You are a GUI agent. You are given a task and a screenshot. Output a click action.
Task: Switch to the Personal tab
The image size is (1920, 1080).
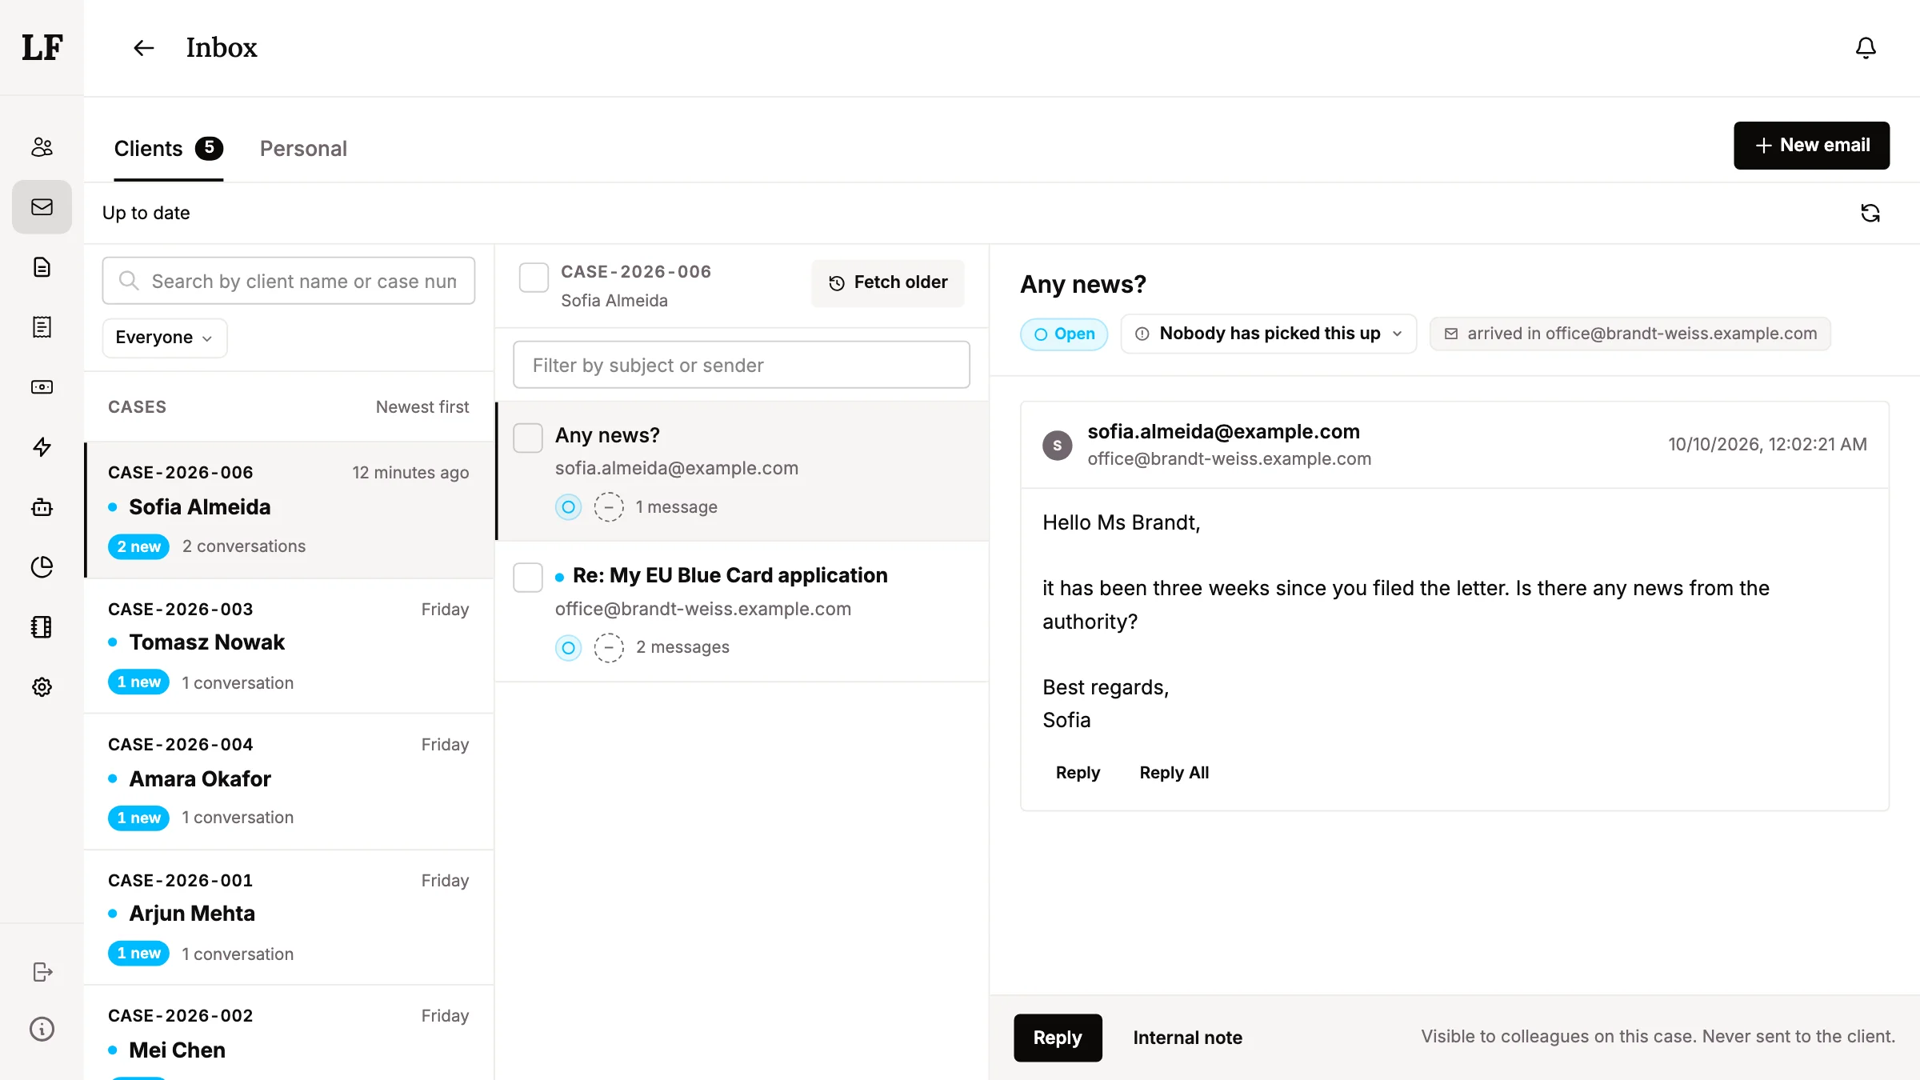coord(303,149)
